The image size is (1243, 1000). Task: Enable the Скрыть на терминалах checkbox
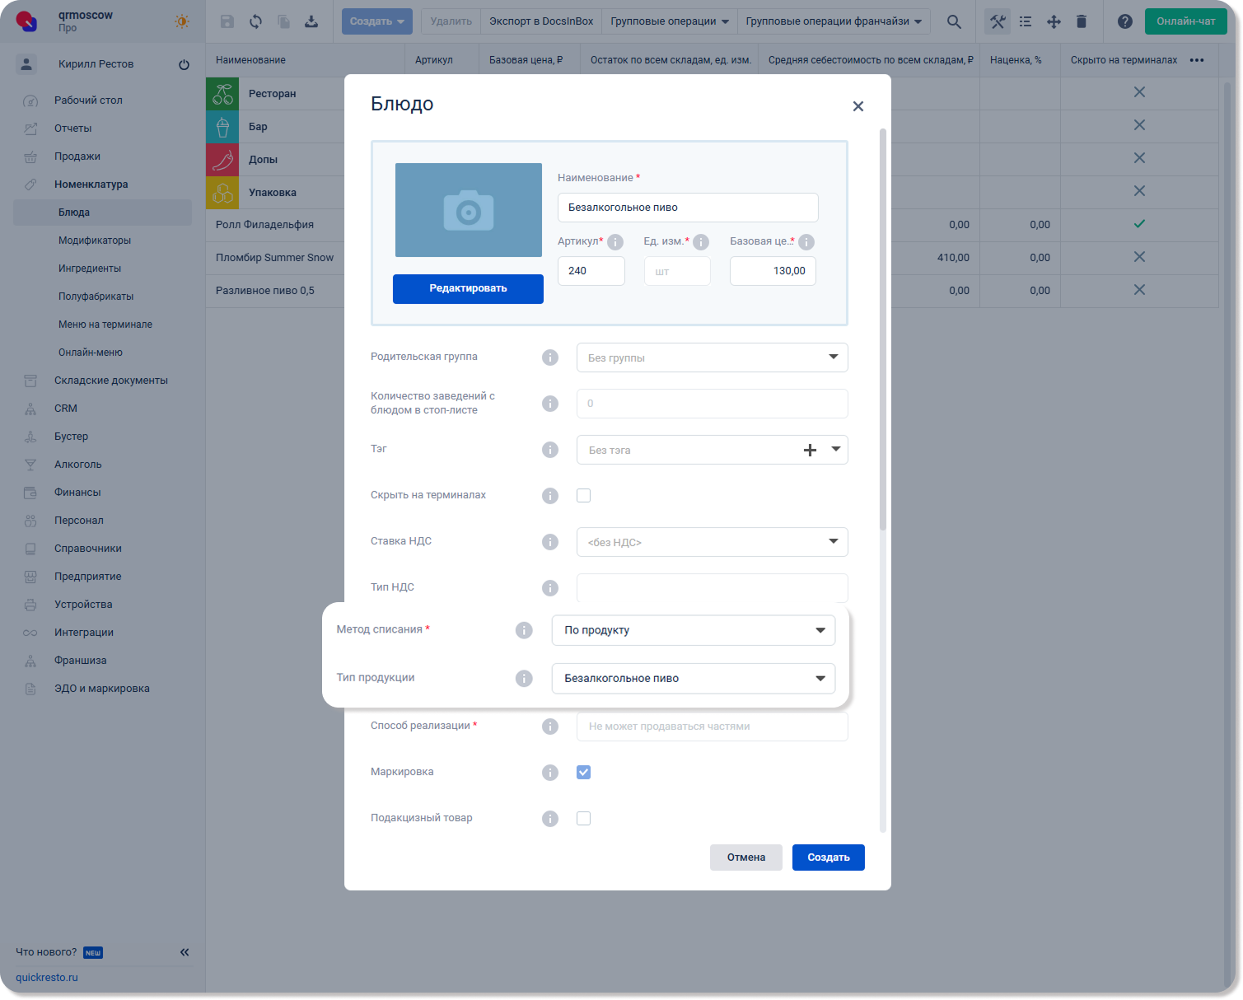pyautogui.click(x=583, y=495)
